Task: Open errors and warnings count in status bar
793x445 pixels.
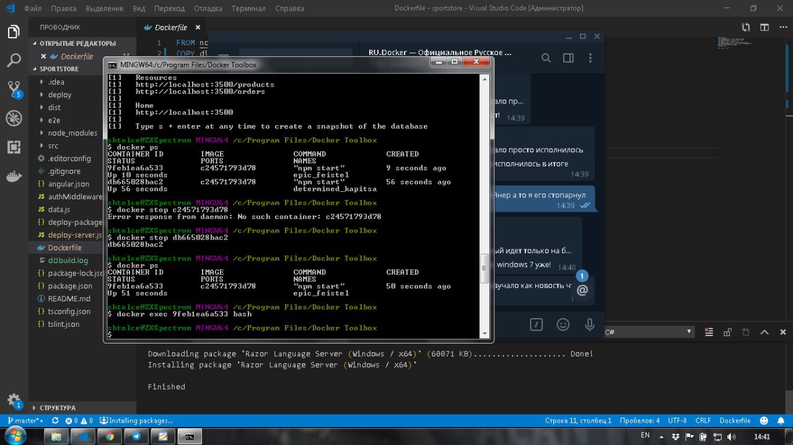Action: 79,421
